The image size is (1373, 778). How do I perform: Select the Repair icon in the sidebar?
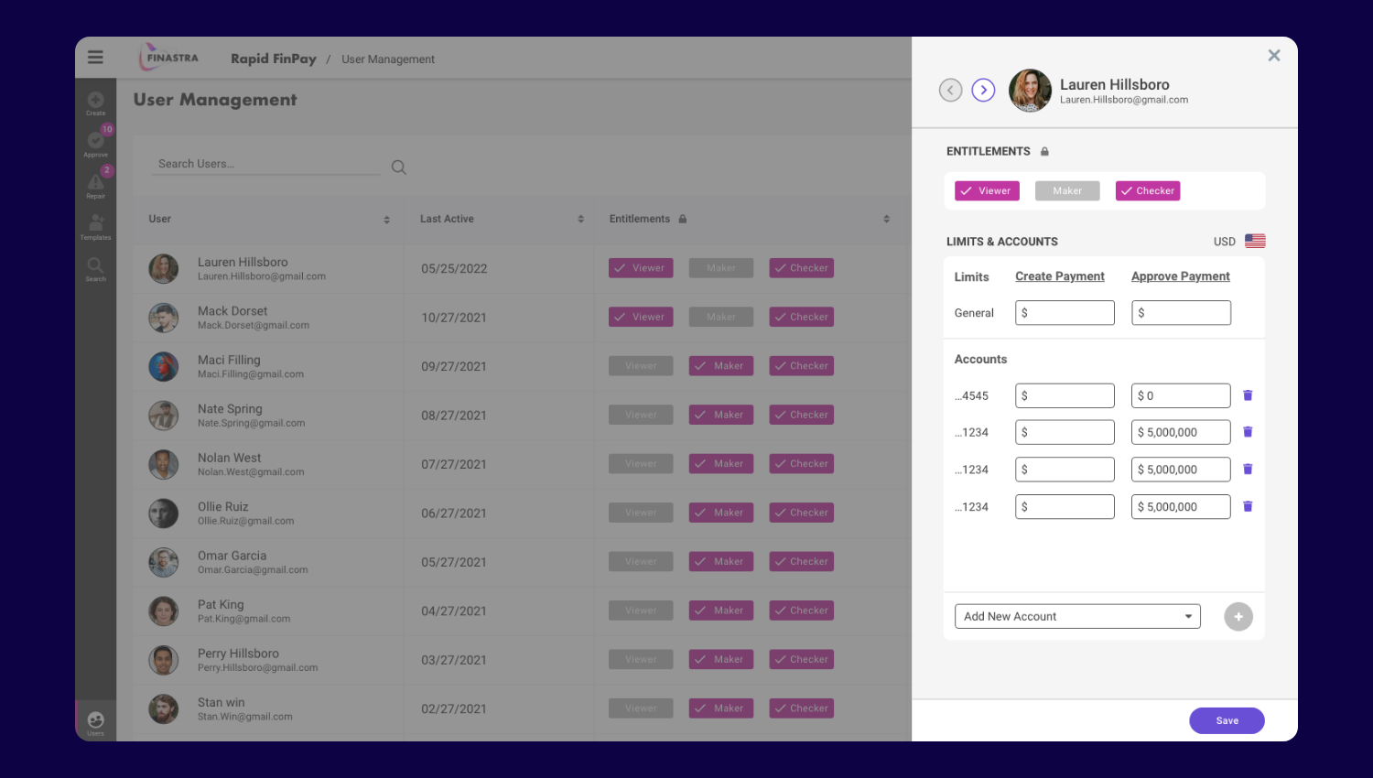95,183
